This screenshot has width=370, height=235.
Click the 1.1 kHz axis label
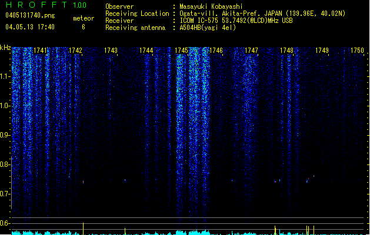tap(5, 76)
